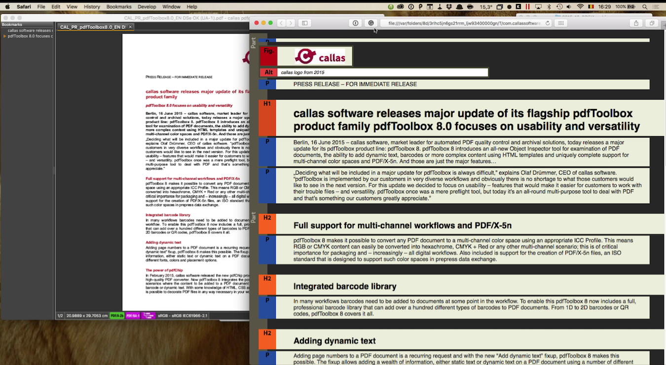Click the 'callas logo from 2015' alt text
Screen dimensions: 666x365
coord(302,73)
